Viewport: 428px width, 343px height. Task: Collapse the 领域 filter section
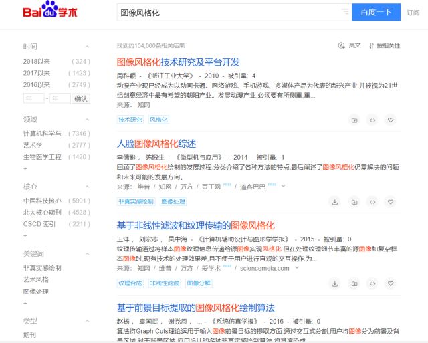coord(87,120)
